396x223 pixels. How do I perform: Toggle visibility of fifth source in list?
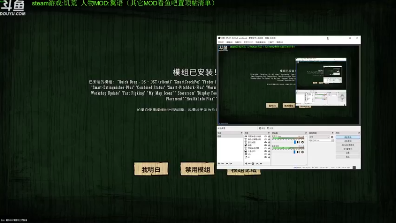pyautogui.click(x=265, y=148)
